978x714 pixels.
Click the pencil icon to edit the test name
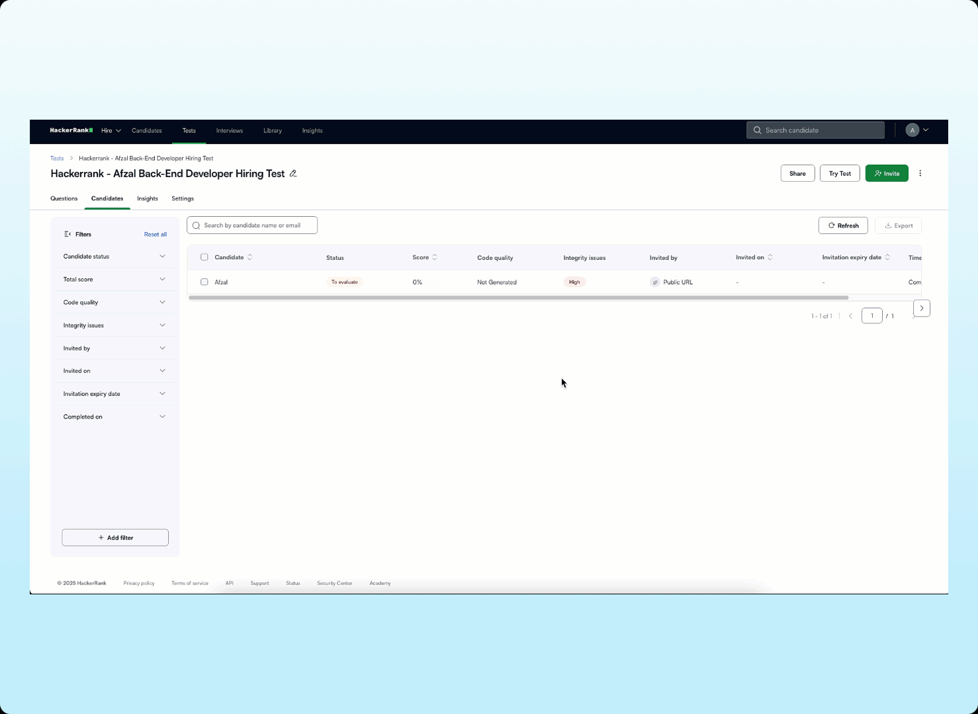(293, 173)
